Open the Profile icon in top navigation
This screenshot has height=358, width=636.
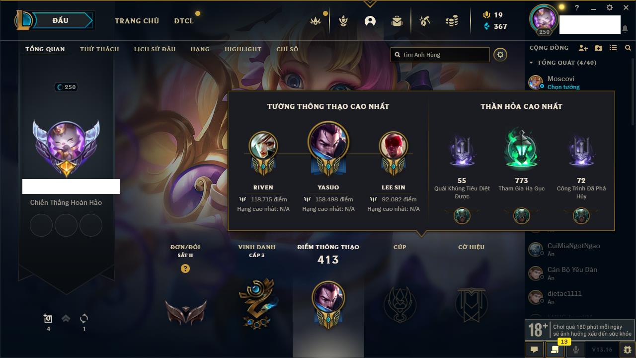[x=370, y=21]
